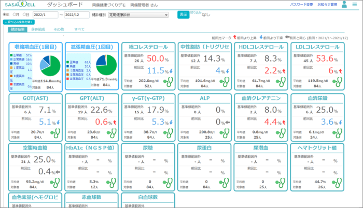Click the 表示 button
Screen dimensions: 363x208
183,14
